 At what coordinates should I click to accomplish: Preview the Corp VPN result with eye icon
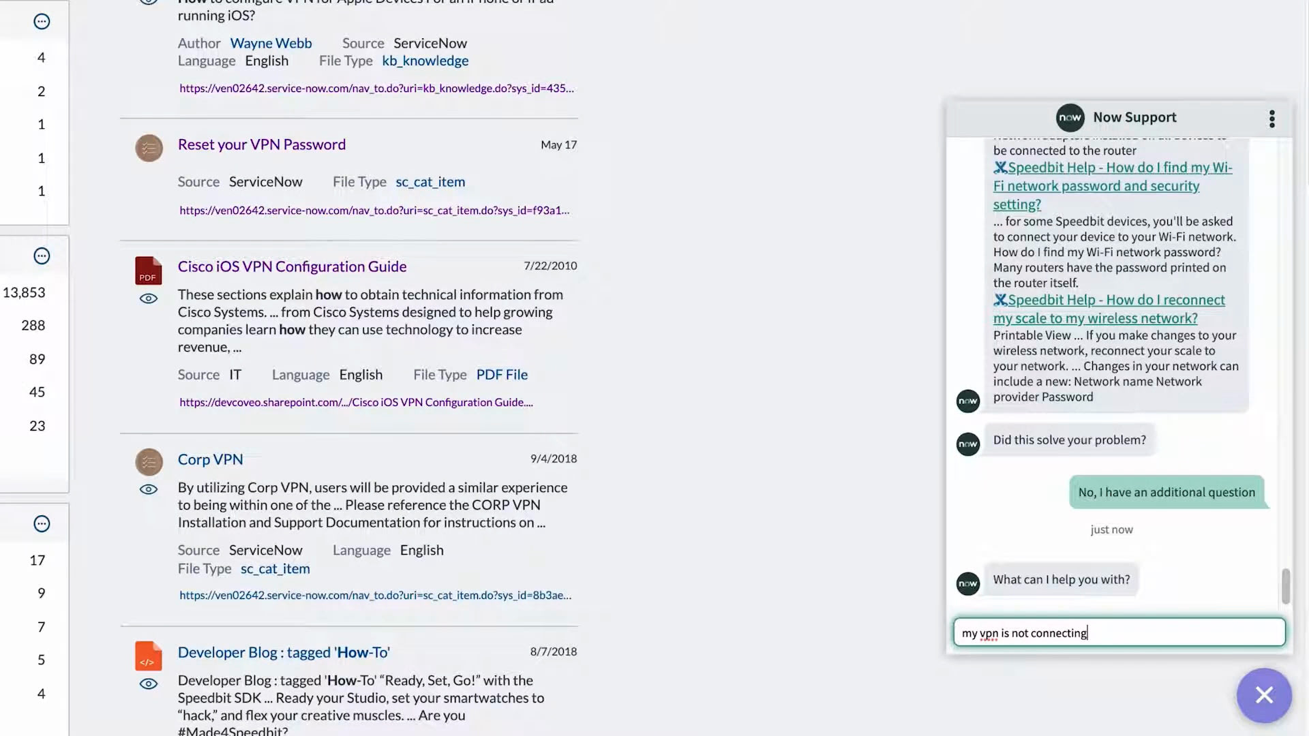[x=149, y=489]
